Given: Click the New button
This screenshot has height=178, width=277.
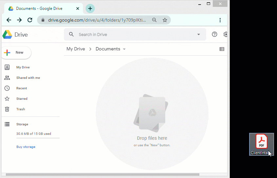Looking at the screenshot, I should coord(16,53).
